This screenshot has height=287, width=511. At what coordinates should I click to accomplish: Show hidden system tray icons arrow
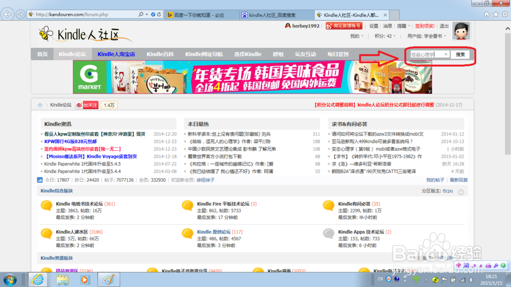coord(426,280)
